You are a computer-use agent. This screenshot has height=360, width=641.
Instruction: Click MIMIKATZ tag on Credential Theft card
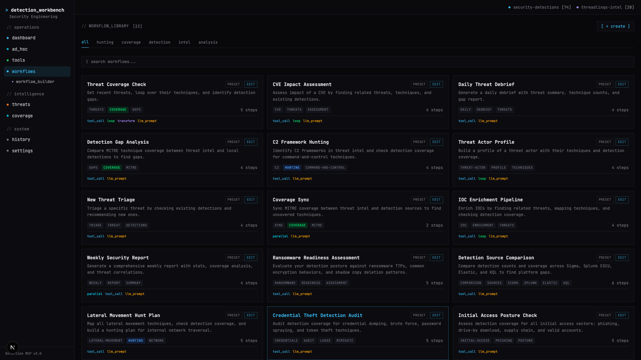345,341
